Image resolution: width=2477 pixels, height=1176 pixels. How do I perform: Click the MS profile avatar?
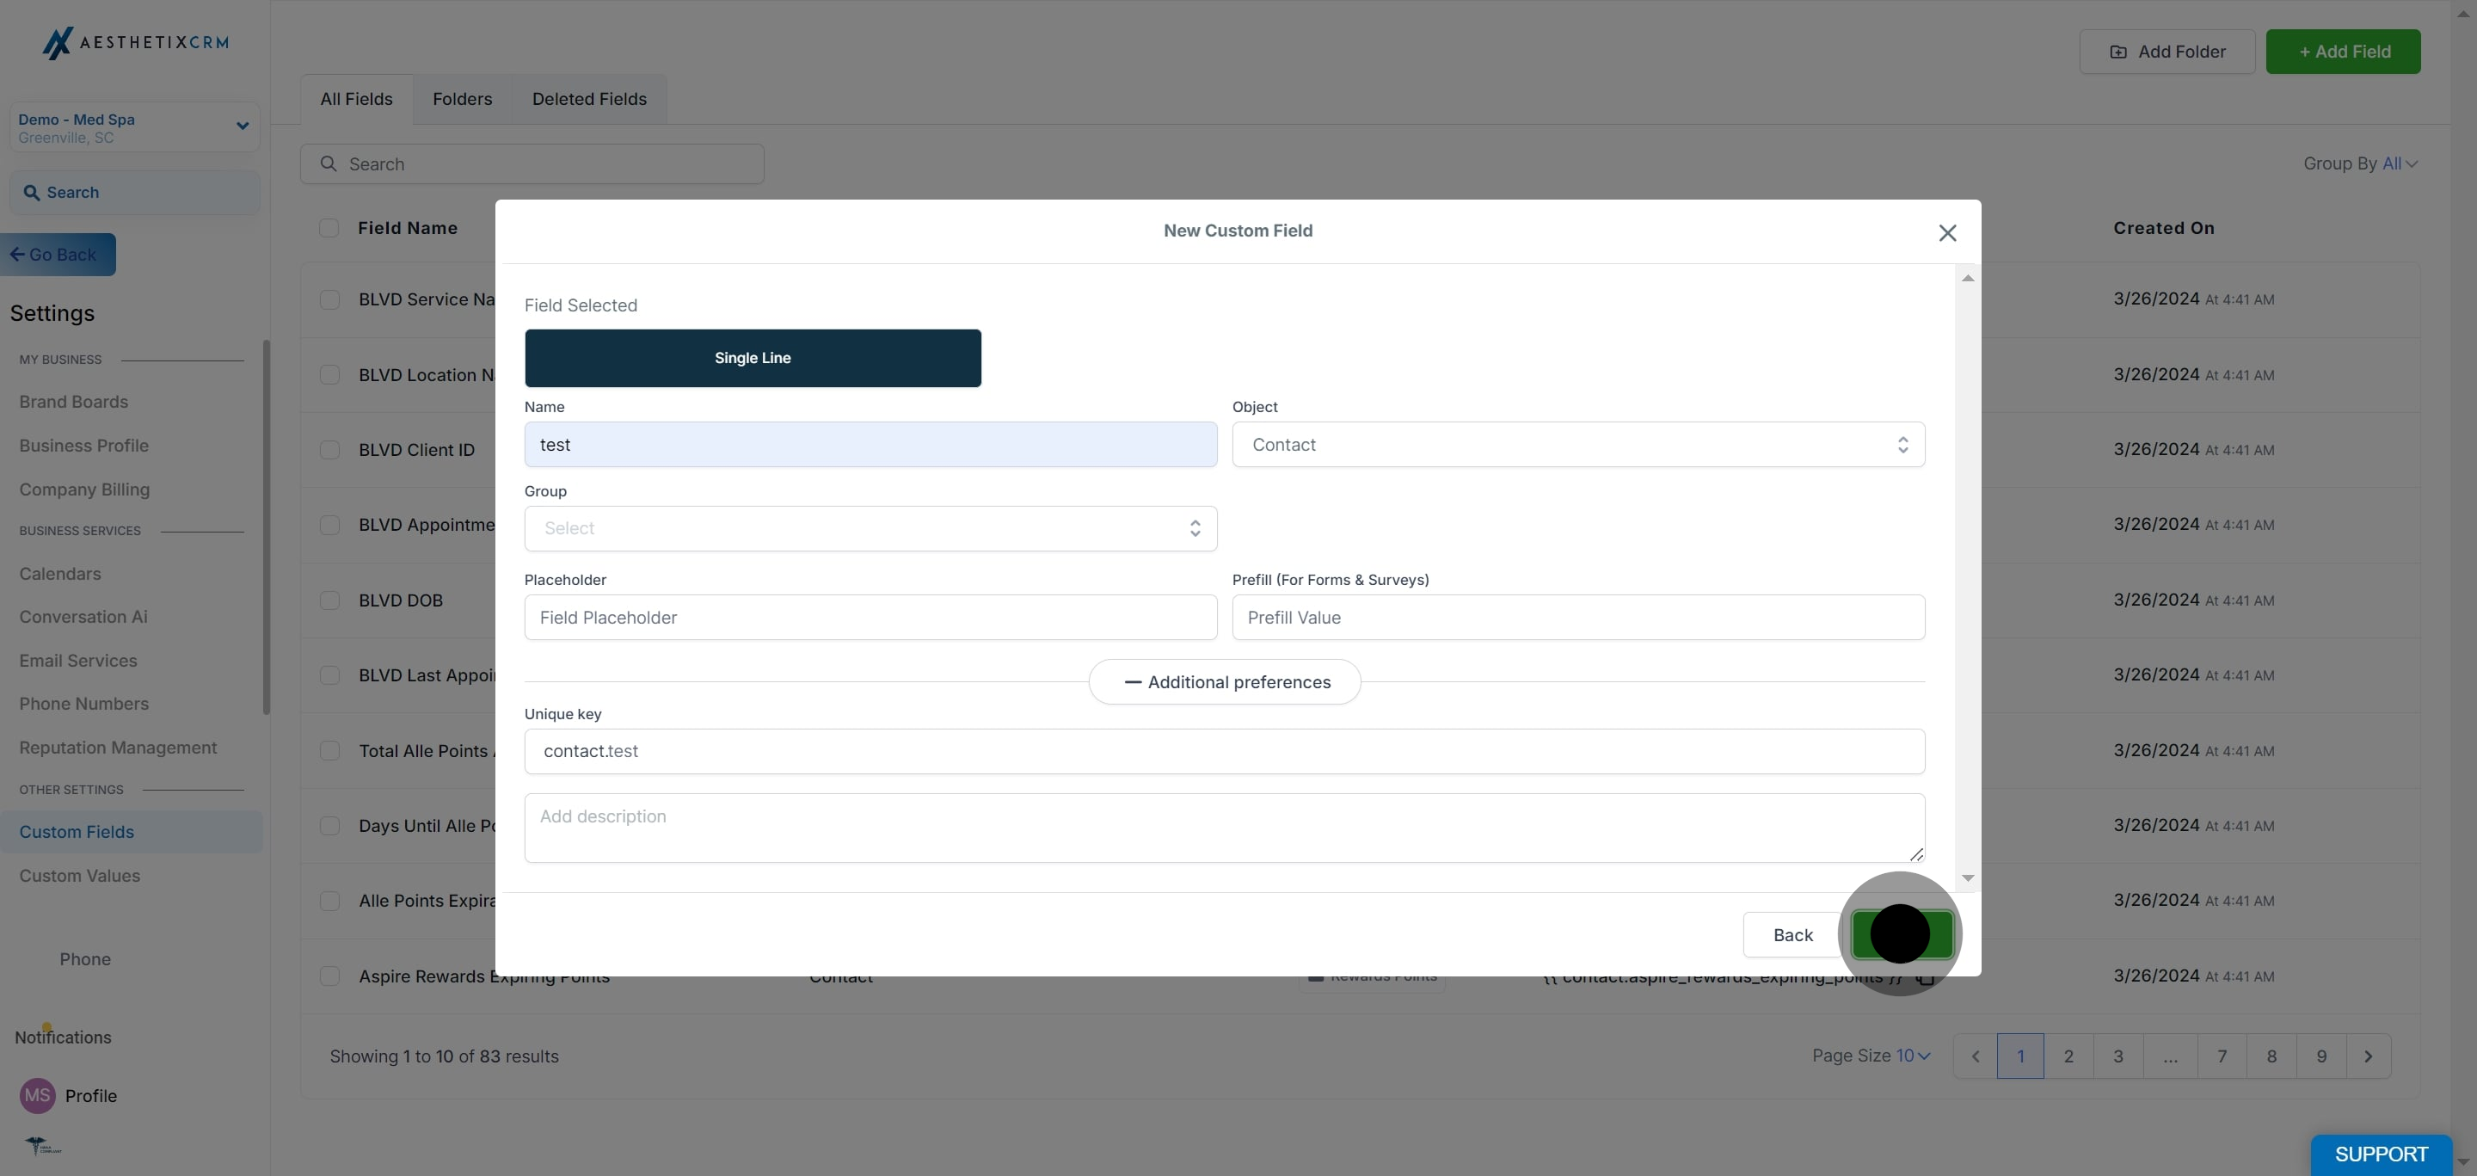click(x=38, y=1095)
